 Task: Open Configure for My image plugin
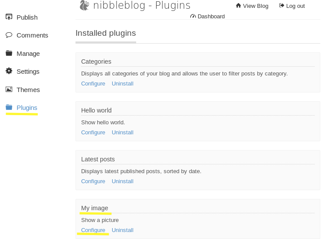coord(93,230)
